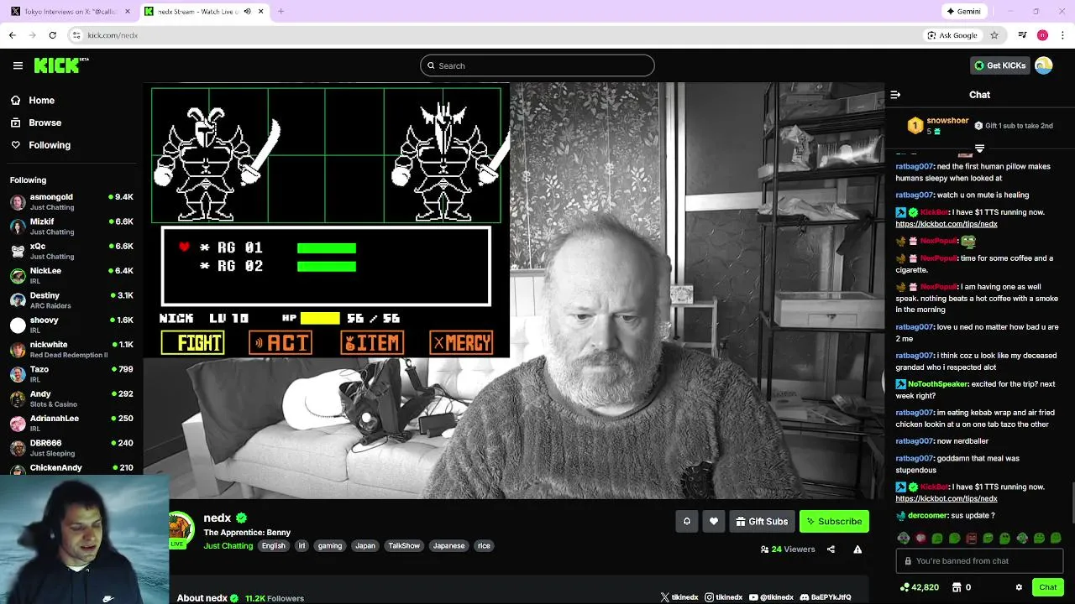
Task: Go back in browser history
Action: (x=12, y=35)
